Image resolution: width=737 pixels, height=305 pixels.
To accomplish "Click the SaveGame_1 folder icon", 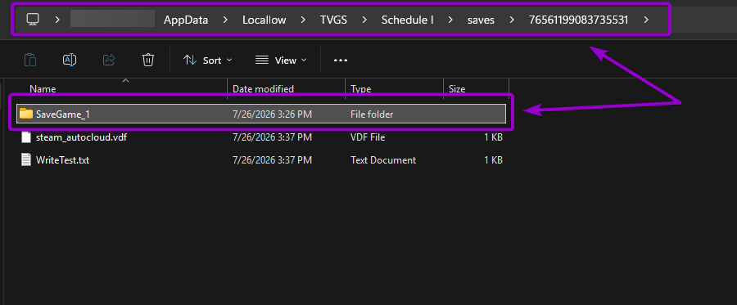I will coord(26,114).
